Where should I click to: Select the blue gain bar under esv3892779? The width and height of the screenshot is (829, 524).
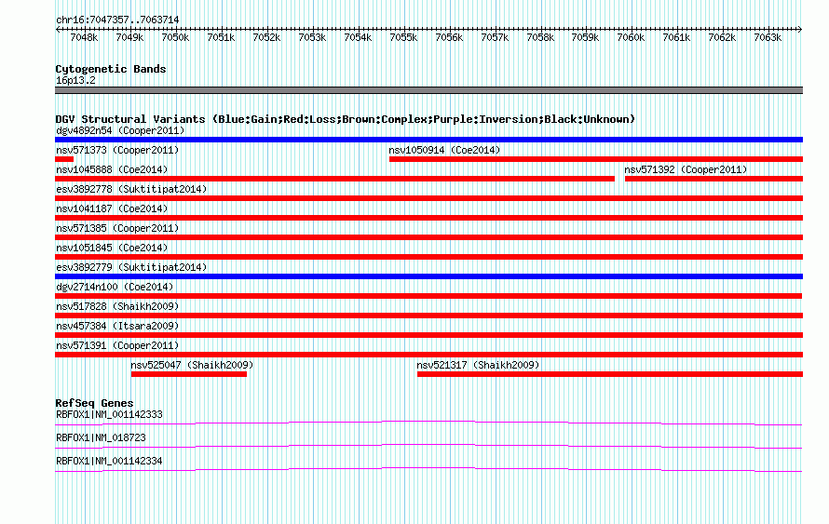tap(428, 276)
